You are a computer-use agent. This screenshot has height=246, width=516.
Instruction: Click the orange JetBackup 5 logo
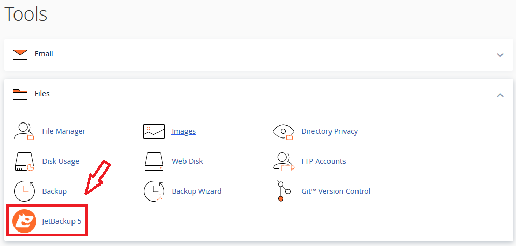pyautogui.click(x=24, y=221)
